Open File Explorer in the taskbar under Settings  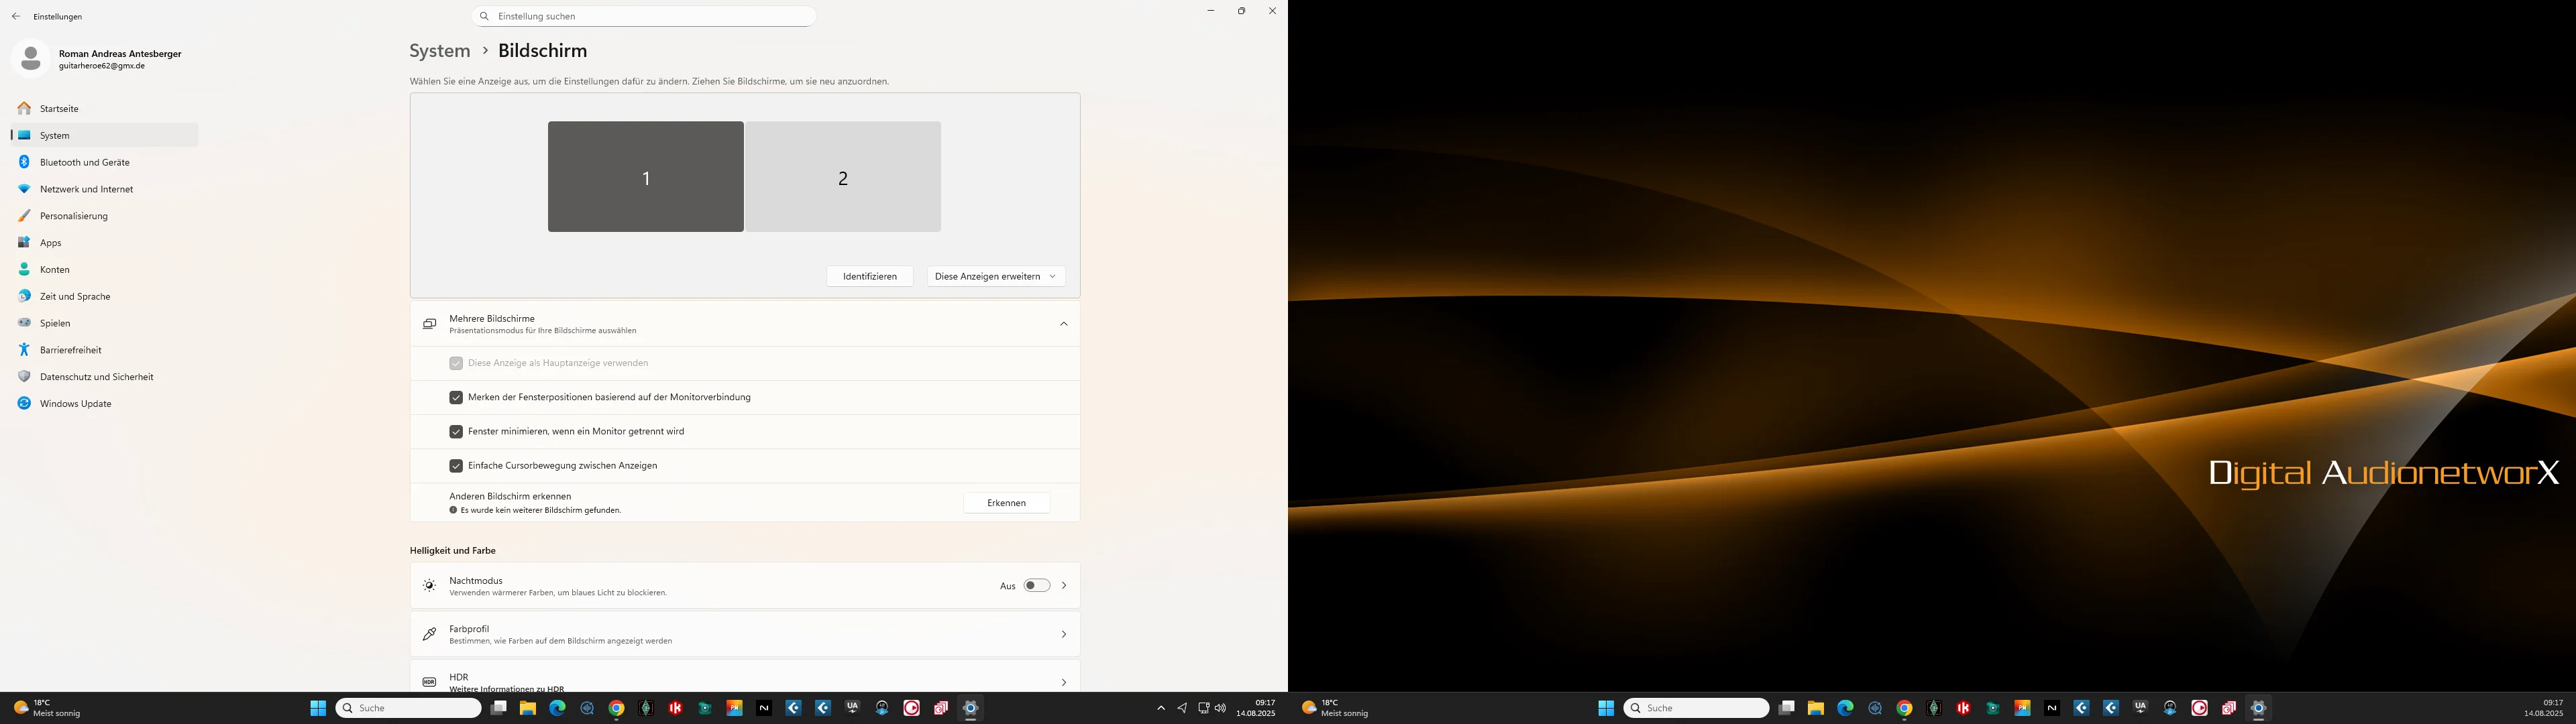pos(527,708)
